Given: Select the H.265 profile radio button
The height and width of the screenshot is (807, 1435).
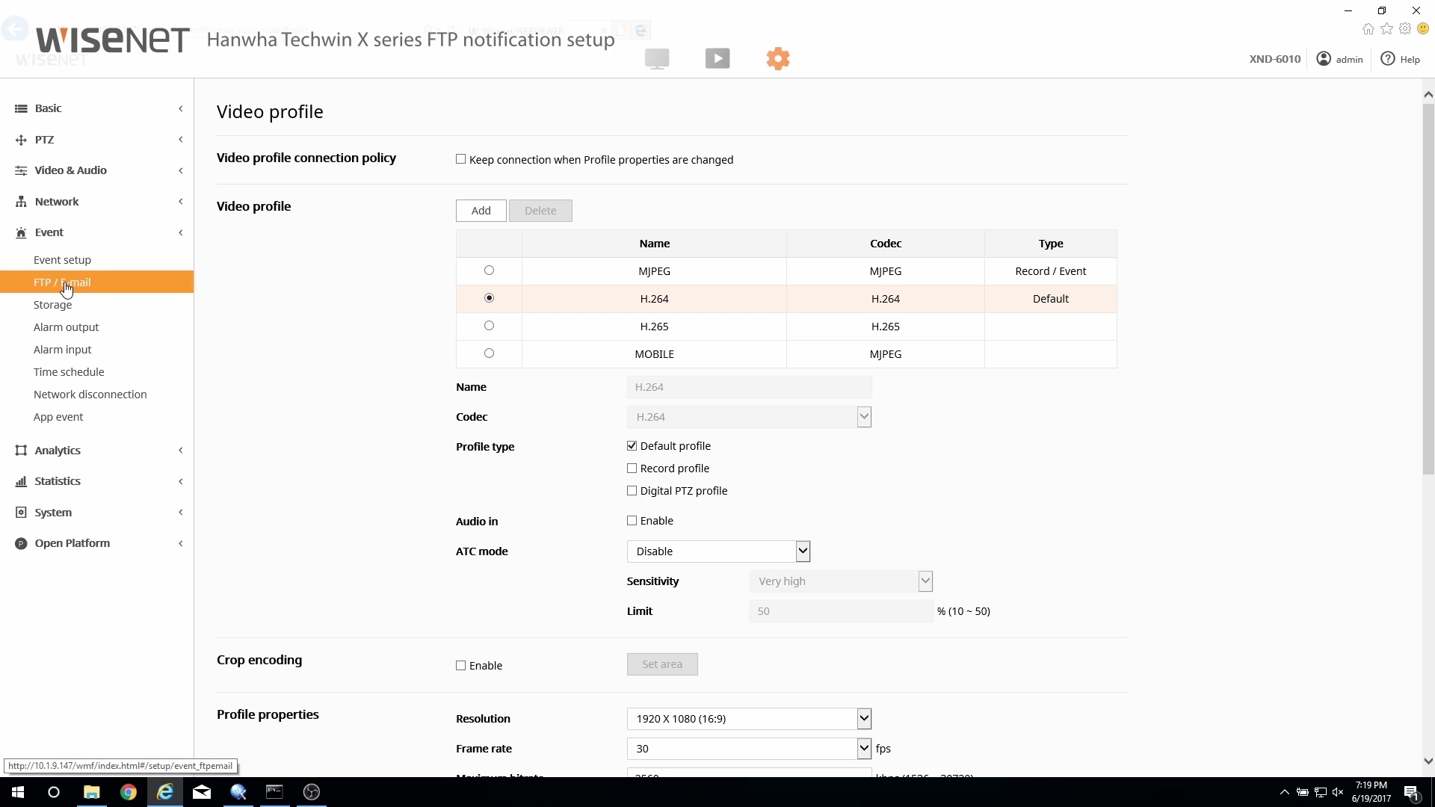Looking at the screenshot, I should point(489,326).
